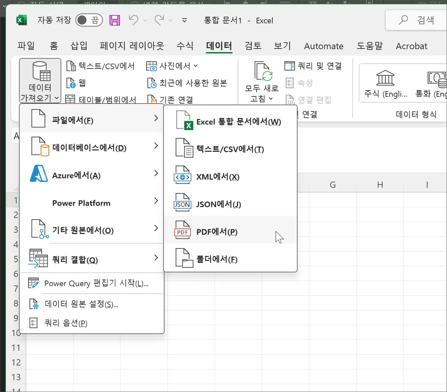Switch to the 검토 tab
This screenshot has width=447, height=392.
(253, 46)
